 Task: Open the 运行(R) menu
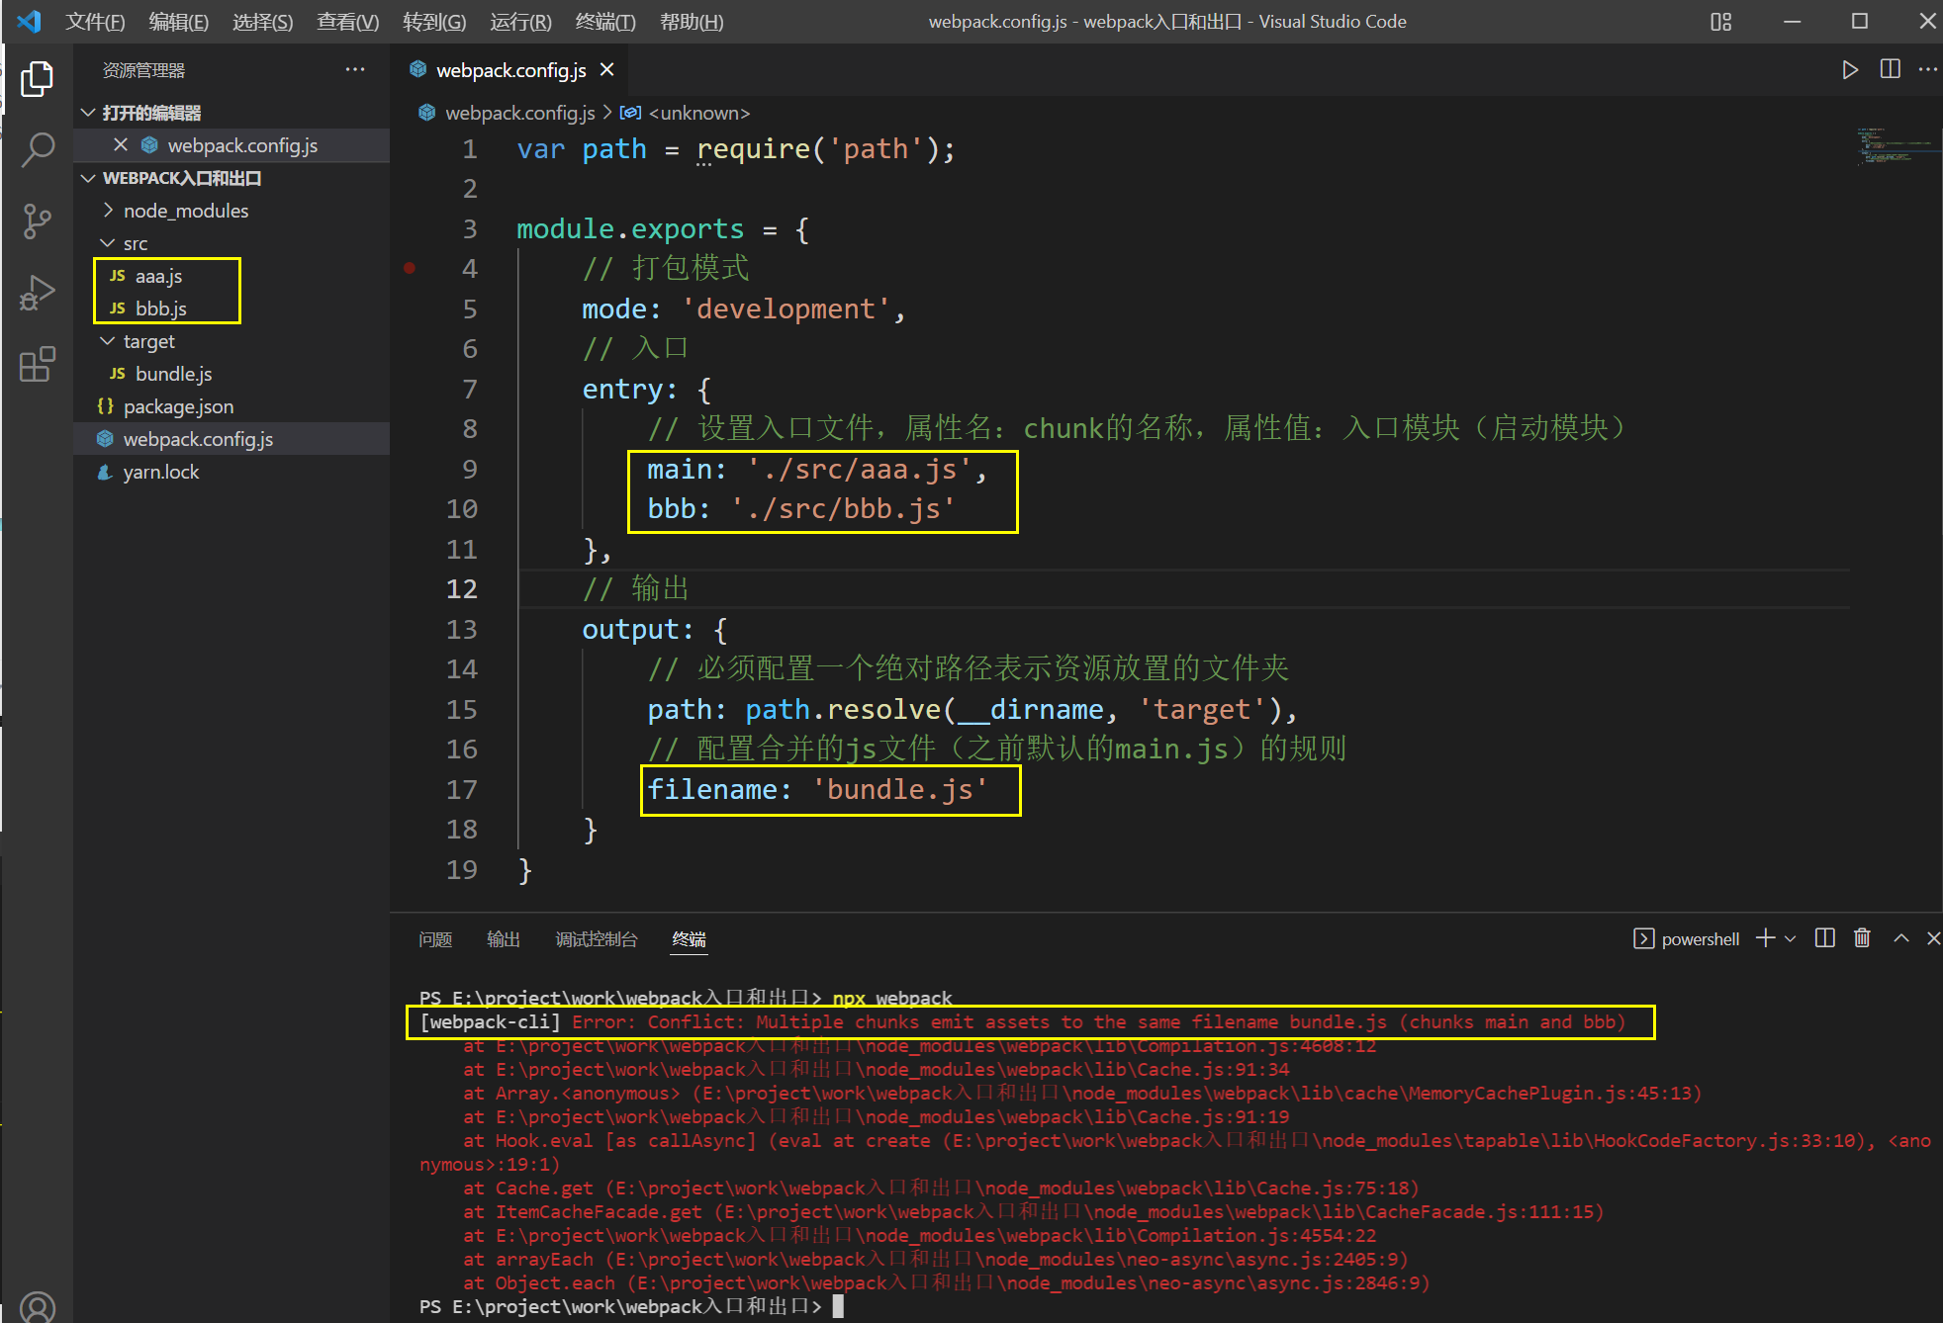(520, 22)
